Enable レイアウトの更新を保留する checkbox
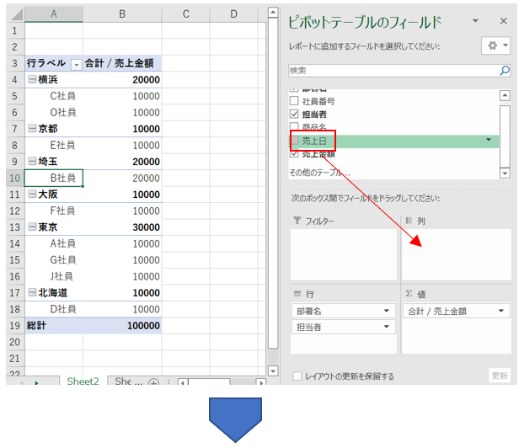524x448 pixels. [297, 376]
